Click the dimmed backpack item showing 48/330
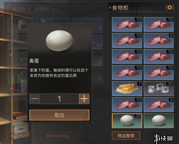Image resolution: width=179 pixels, height=144 pixels. [x=55, y=21]
